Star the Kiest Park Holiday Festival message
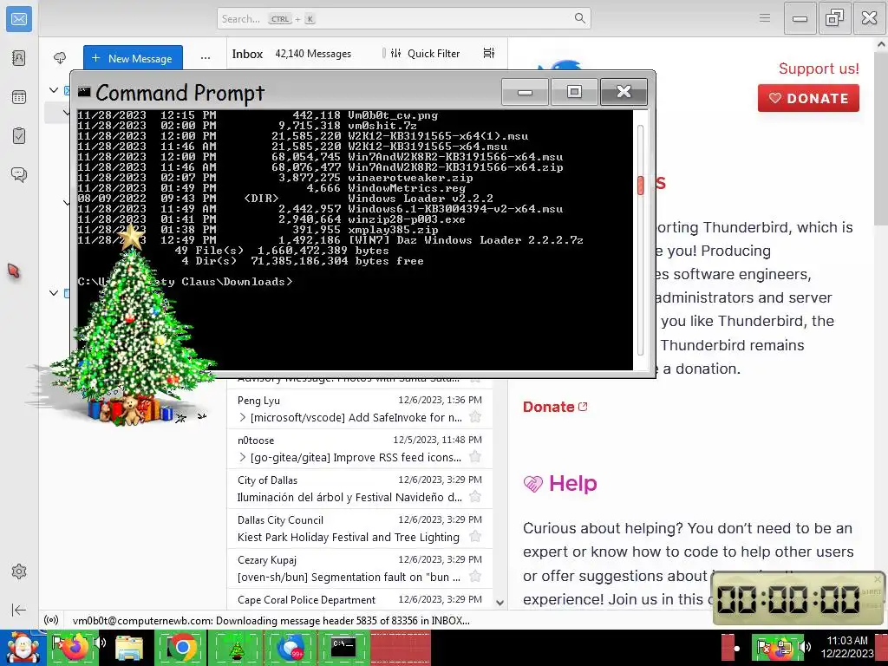The height and width of the screenshot is (666, 888). click(475, 536)
